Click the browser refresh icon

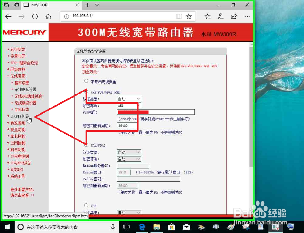click(35, 16)
